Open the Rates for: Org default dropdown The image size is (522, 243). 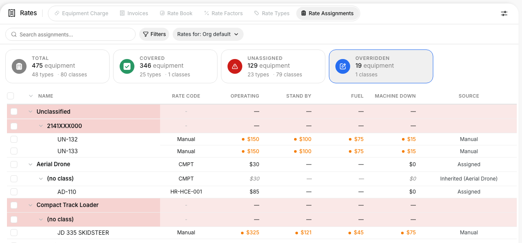point(208,34)
